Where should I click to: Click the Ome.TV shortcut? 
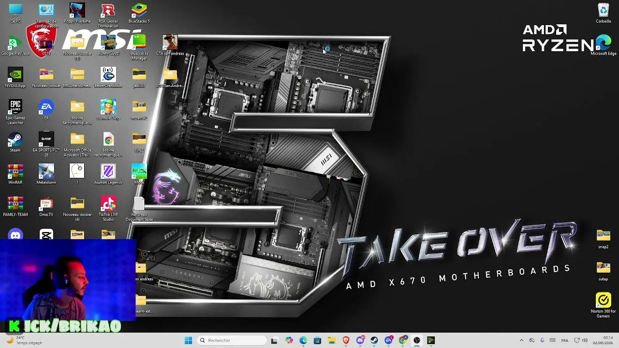click(46, 206)
